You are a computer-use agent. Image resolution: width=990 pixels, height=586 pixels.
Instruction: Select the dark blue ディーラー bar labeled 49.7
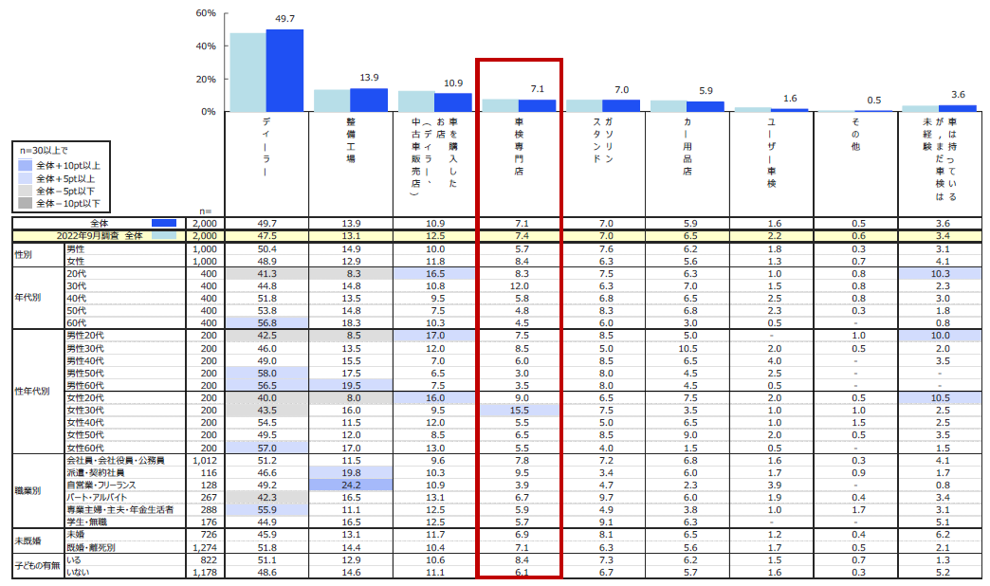pos(284,71)
